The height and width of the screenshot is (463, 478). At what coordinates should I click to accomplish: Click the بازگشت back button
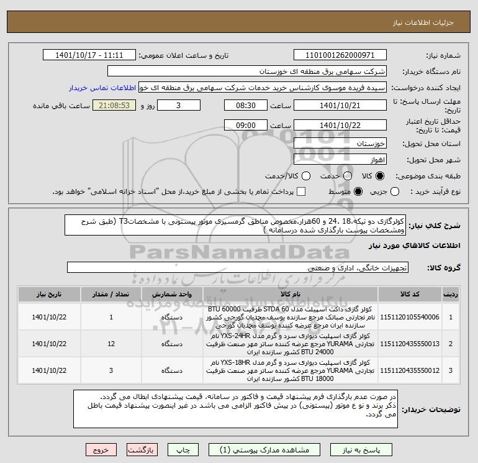coord(142,450)
